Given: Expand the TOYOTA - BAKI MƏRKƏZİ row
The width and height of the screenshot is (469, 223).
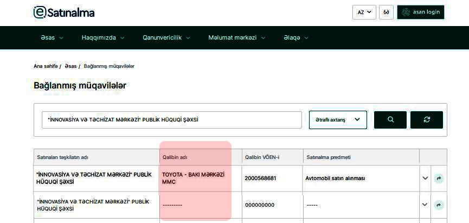Looking at the screenshot, I should point(425,179).
